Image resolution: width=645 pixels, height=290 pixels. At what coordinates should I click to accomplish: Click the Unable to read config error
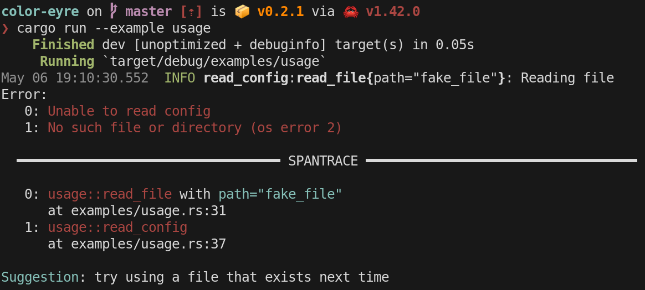coord(129,111)
